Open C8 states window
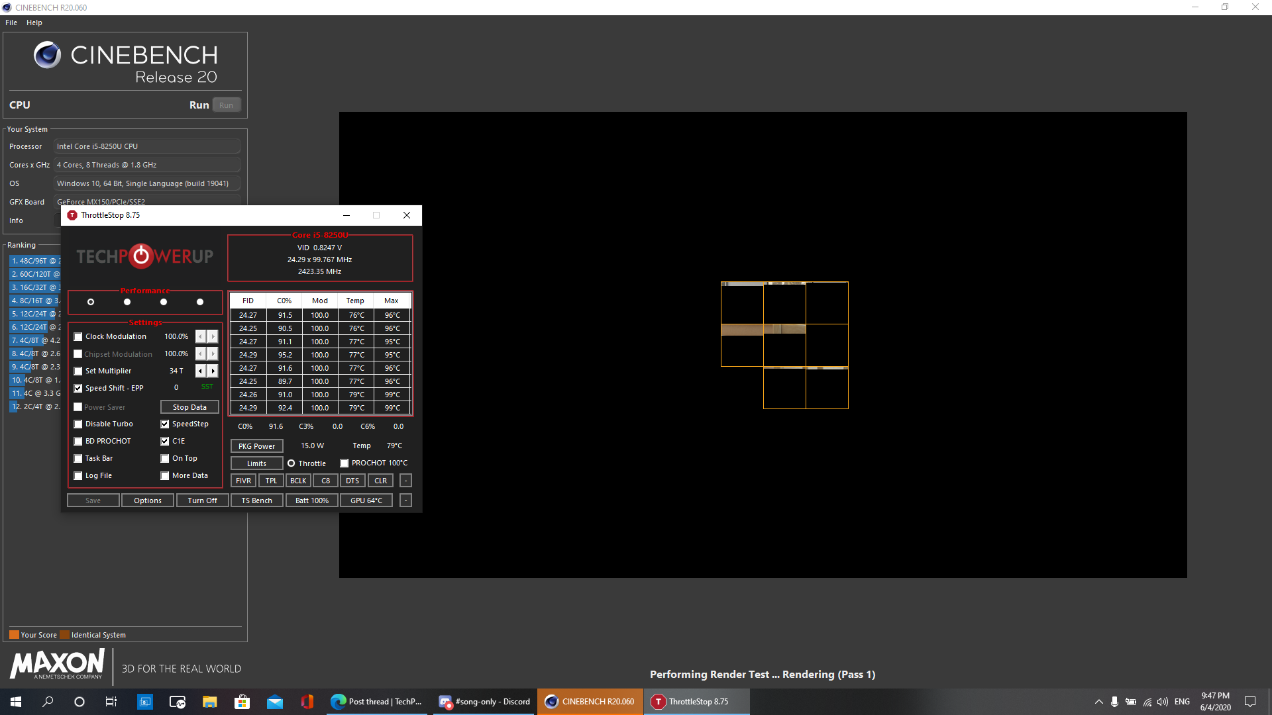Image resolution: width=1272 pixels, height=715 pixels. (325, 481)
